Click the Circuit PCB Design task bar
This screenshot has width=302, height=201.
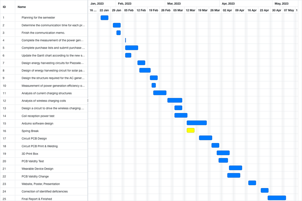(206, 138)
